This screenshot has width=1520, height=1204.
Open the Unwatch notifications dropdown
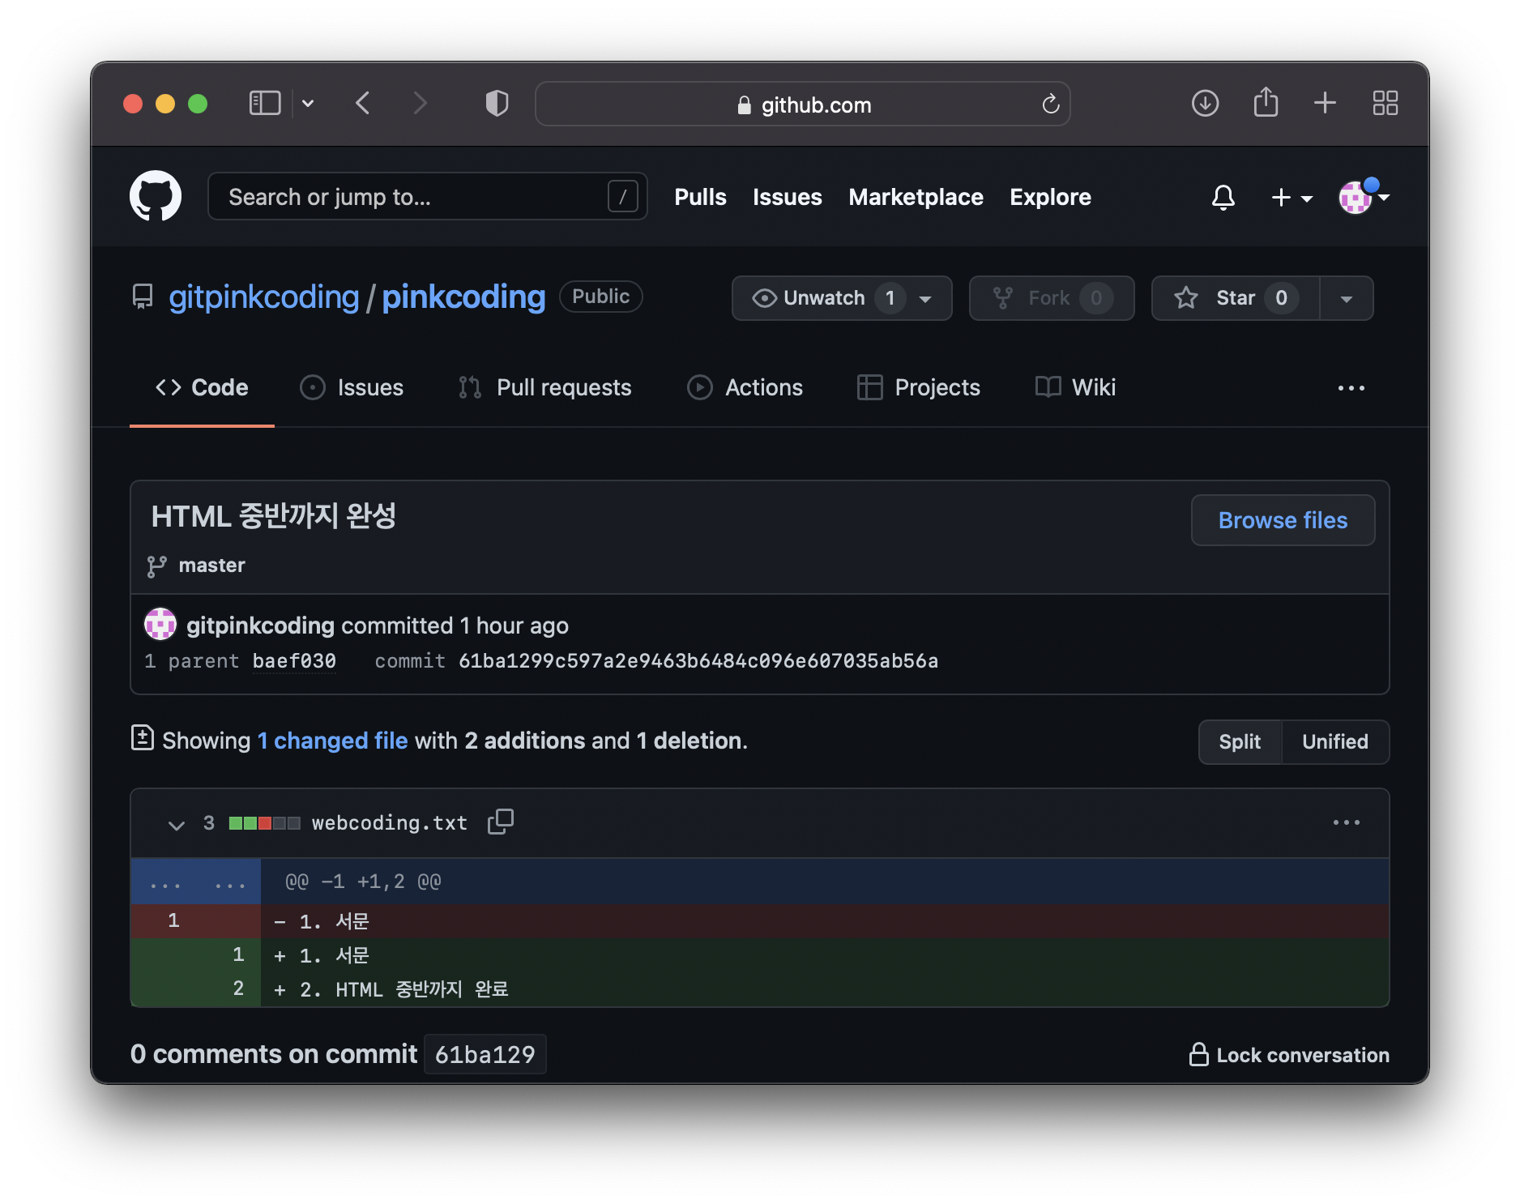(842, 298)
